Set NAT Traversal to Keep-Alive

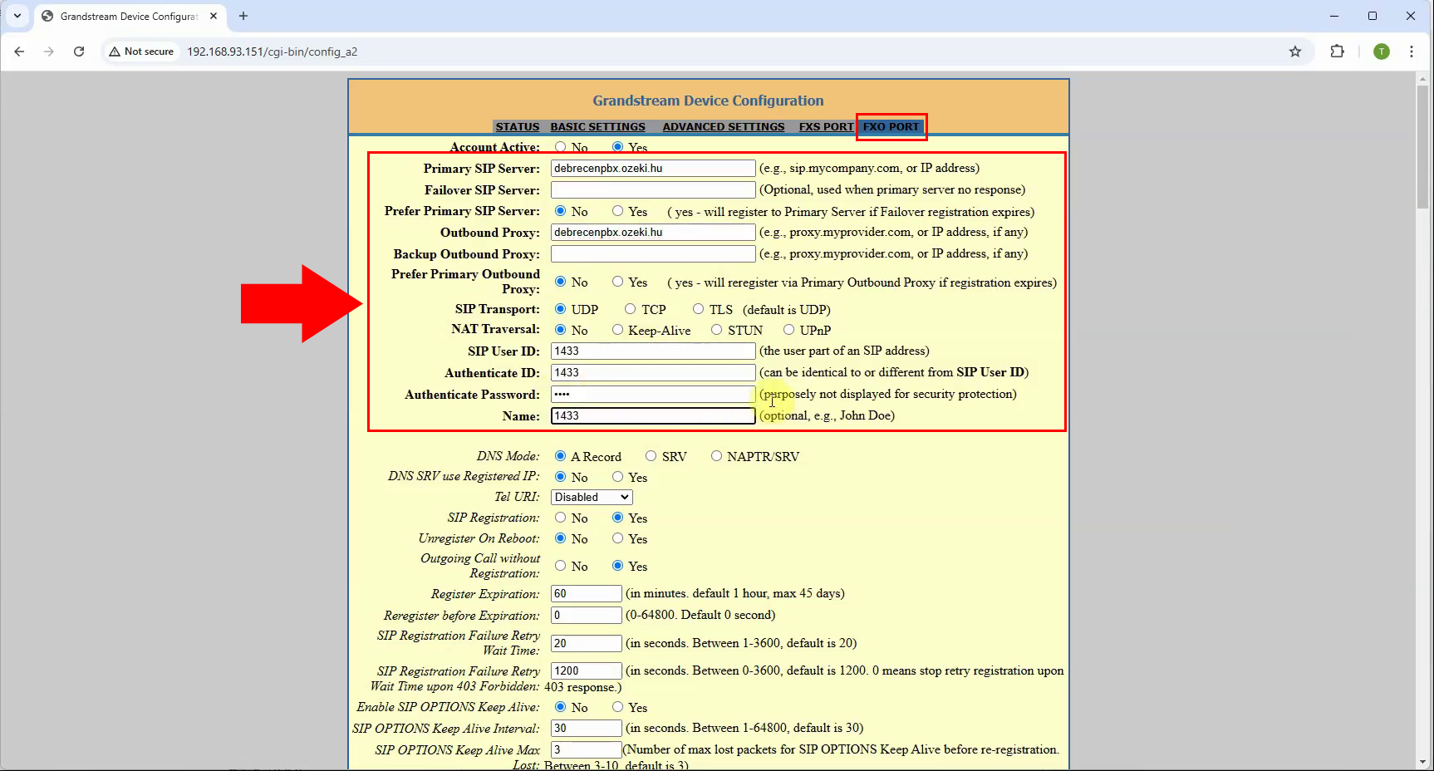tap(617, 330)
